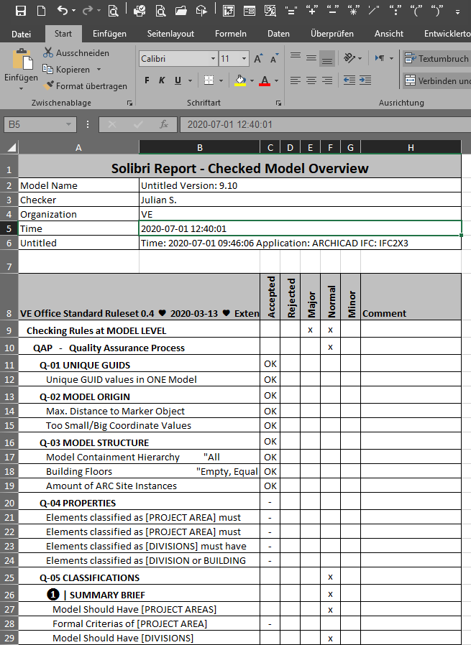Open the Schriftart dialog launcher
471x645 pixels.
[x=279, y=103]
